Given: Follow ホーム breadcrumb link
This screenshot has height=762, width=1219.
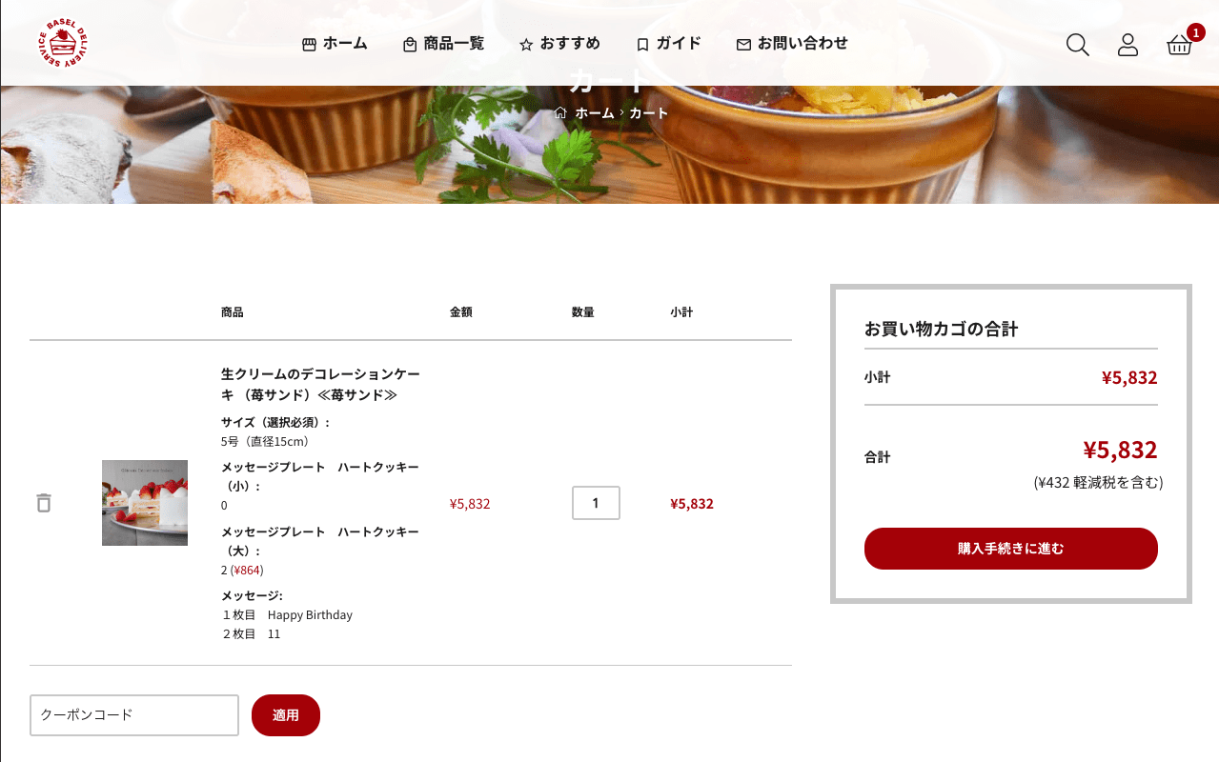Looking at the screenshot, I should coord(595,113).
